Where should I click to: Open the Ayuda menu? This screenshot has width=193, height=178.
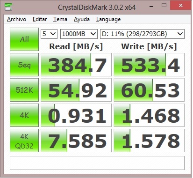click(82, 19)
